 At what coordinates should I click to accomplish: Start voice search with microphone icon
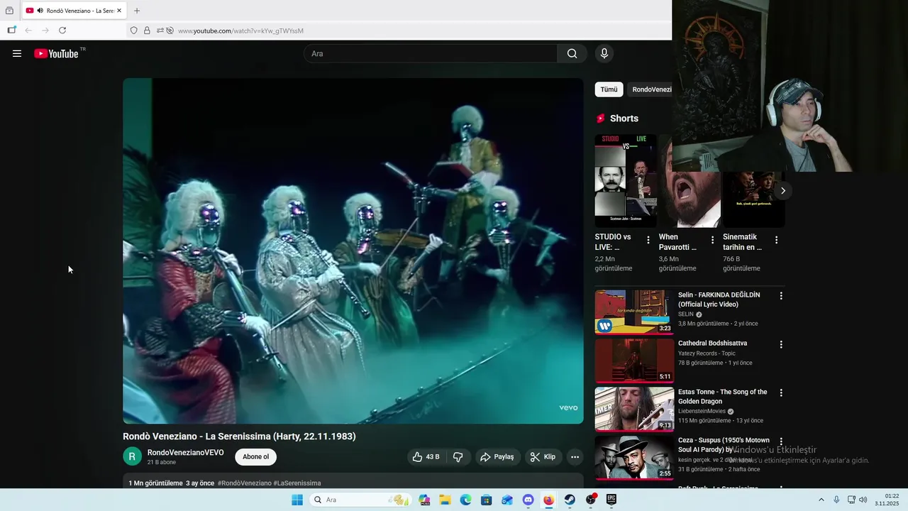point(604,53)
